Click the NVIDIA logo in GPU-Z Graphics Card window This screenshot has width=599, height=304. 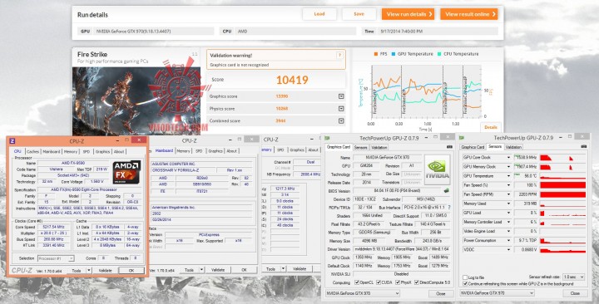[438, 169]
